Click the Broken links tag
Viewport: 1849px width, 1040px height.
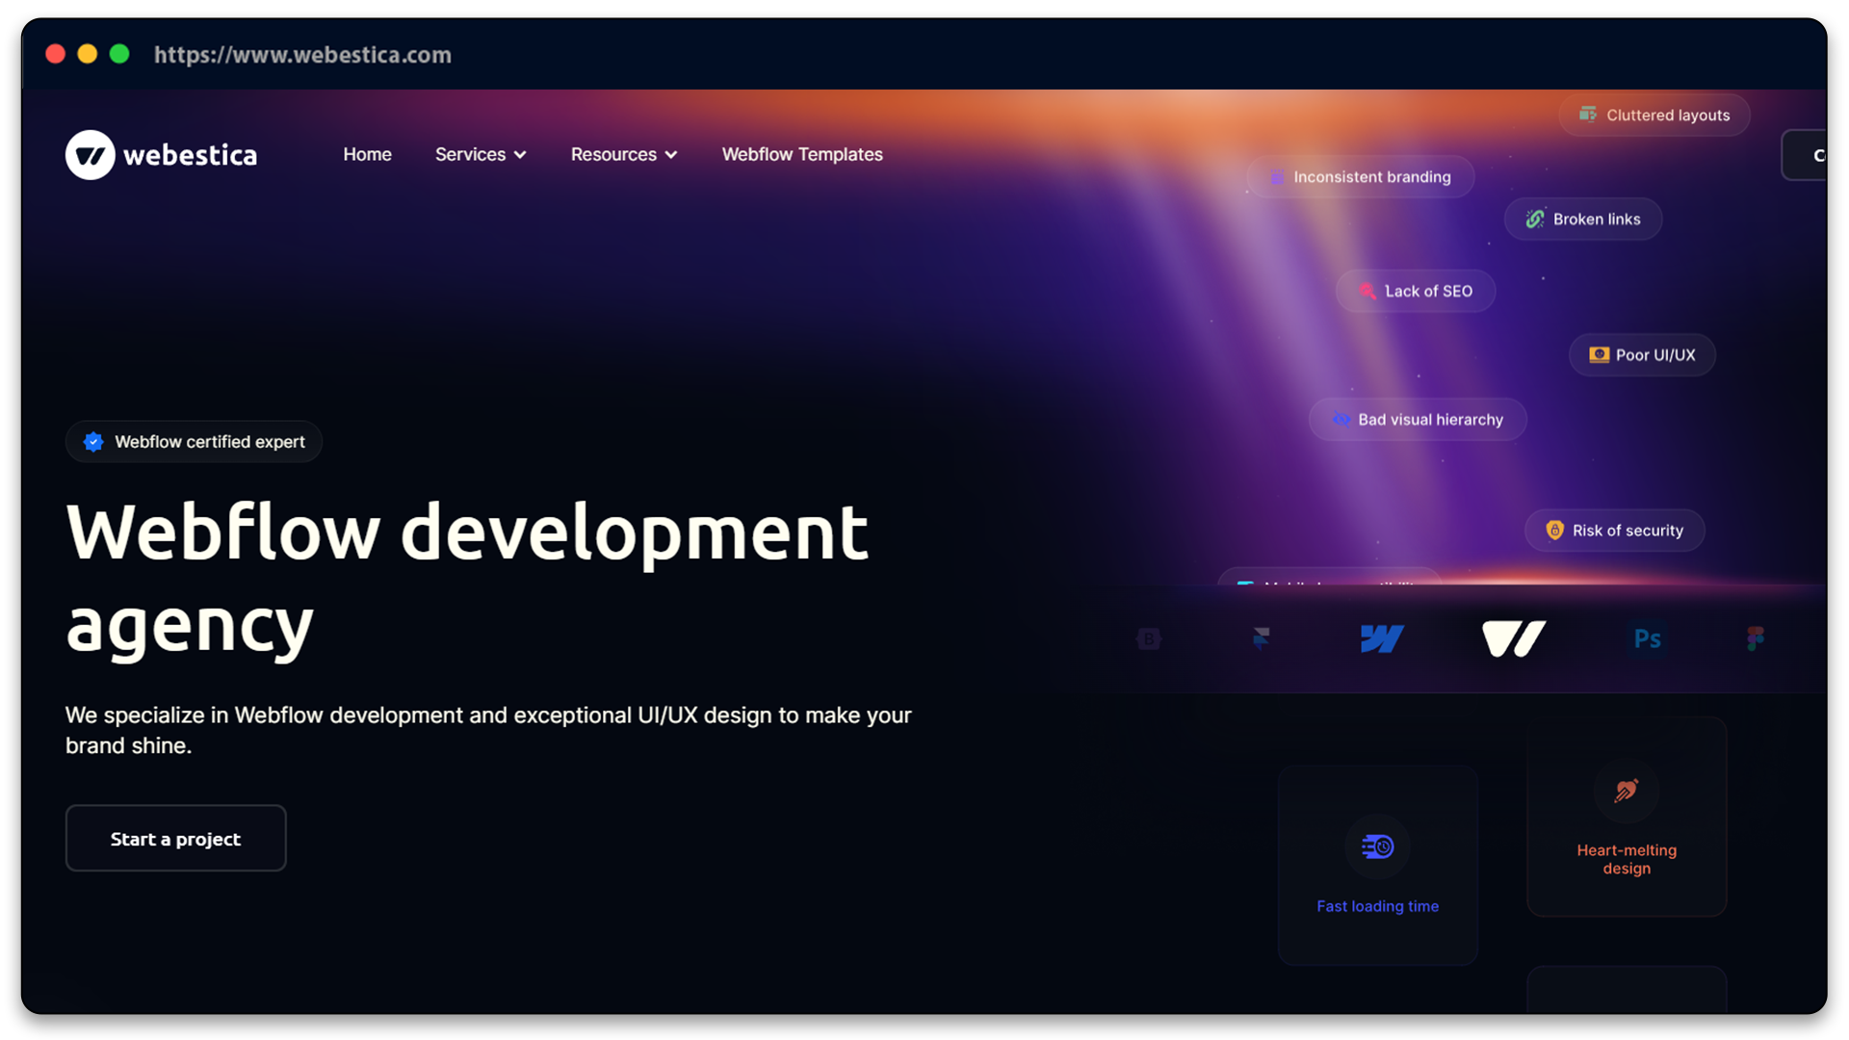click(x=1583, y=220)
